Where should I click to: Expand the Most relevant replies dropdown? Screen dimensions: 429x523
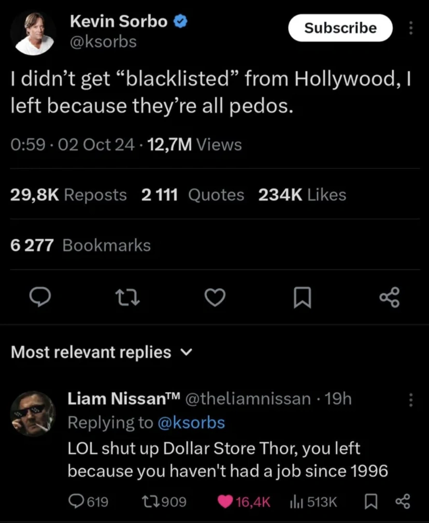click(x=187, y=352)
